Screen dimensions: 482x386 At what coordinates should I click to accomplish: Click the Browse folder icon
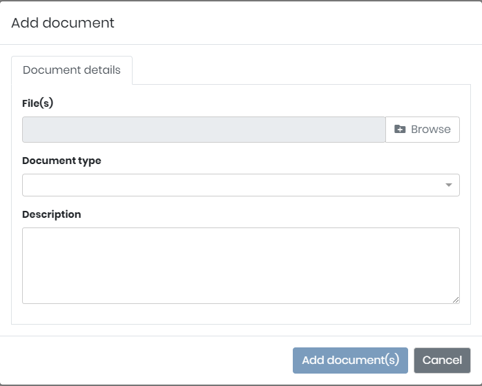pyautogui.click(x=400, y=129)
